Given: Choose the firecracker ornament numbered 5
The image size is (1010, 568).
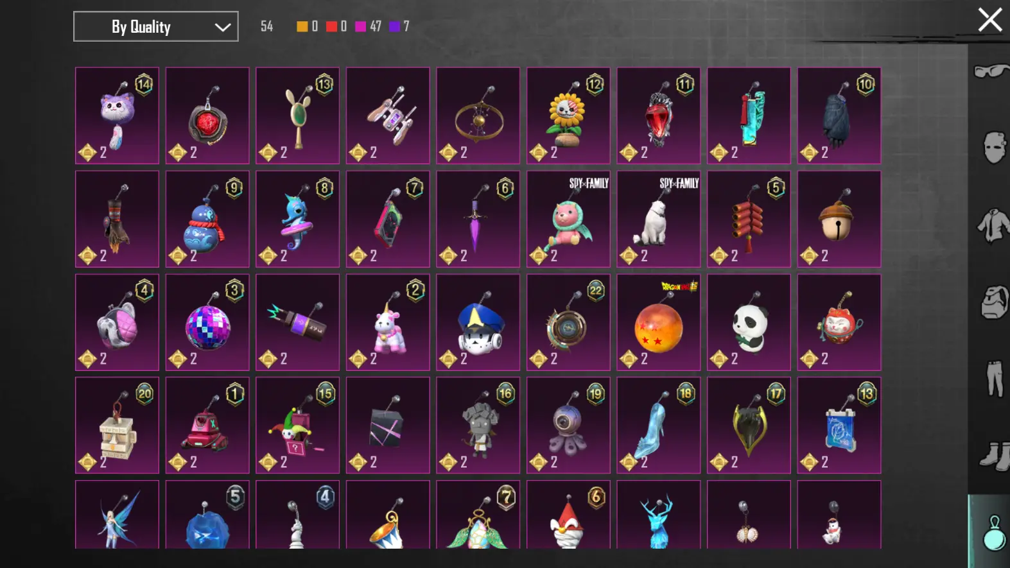Looking at the screenshot, I should click(749, 219).
